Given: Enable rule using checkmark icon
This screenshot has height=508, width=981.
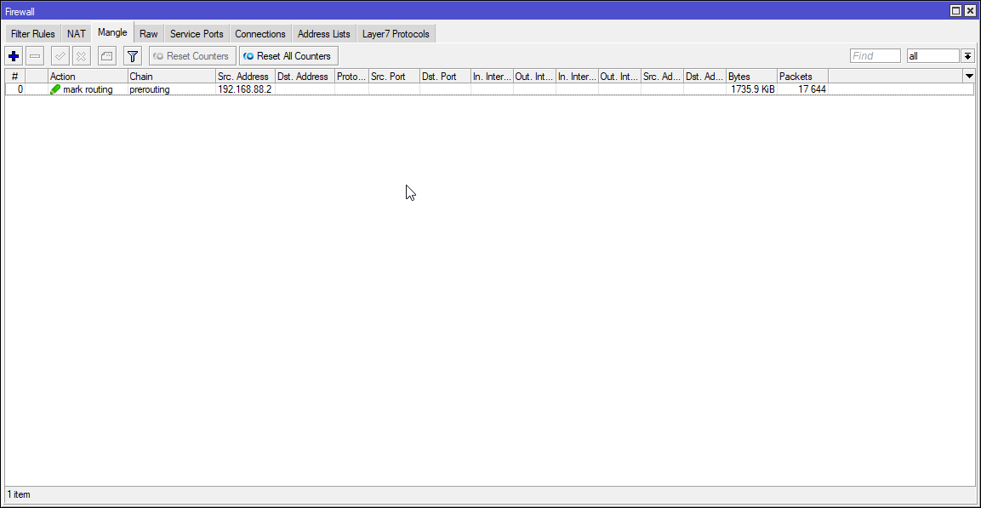Looking at the screenshot, I should tap(60, 56).
